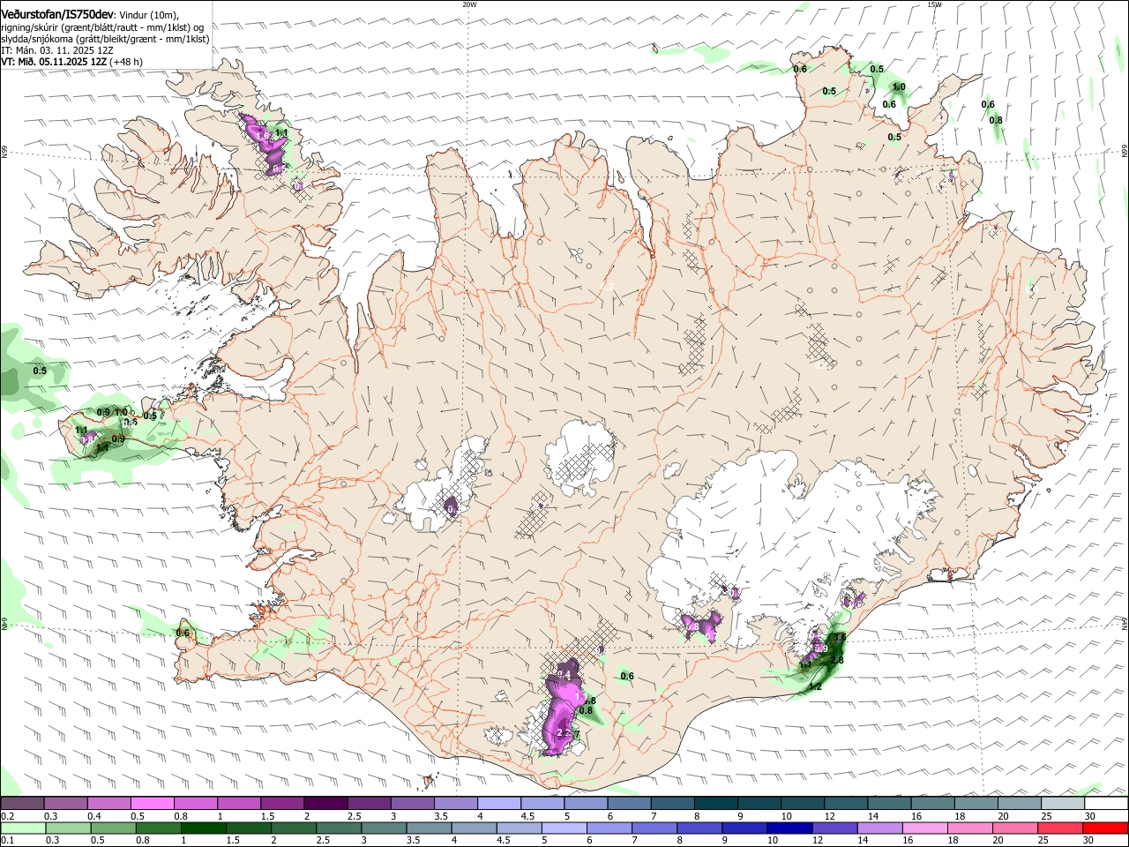This screenshot has width=1129, height=847.
Task: Click the '1.2' precipitation value off the southeast coast
Action: pos(815,686)
